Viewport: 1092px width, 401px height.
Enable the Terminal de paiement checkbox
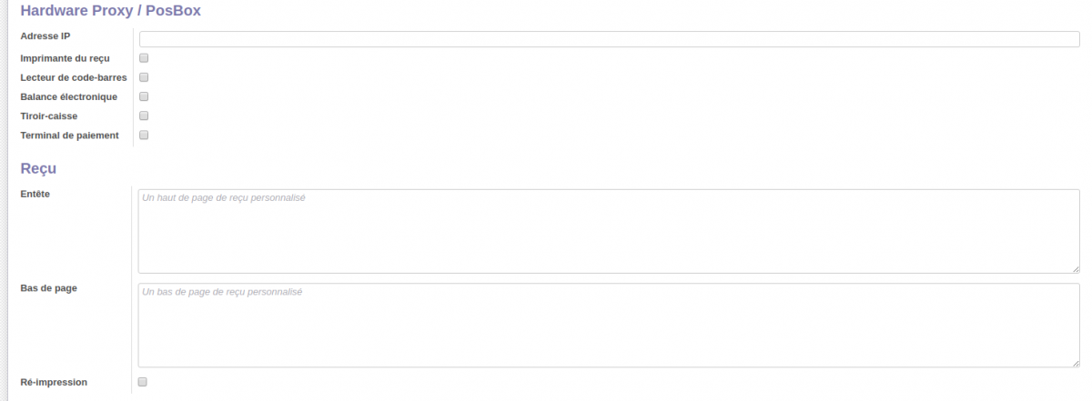click(144, 135)
